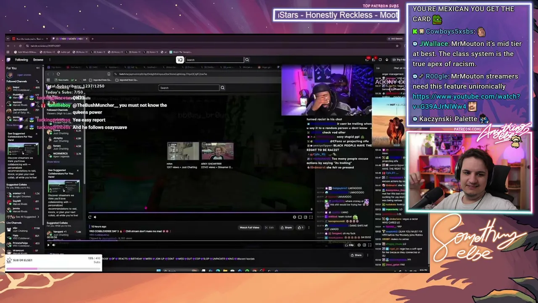Expand Show More in inner channel list
This screenshot has height=303, width=538.
coord(53,162)
